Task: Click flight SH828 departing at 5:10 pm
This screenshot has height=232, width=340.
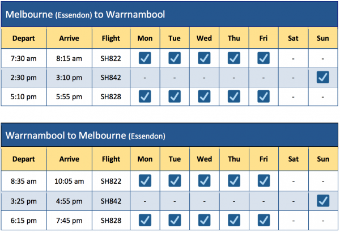Action: coord(110,96)
